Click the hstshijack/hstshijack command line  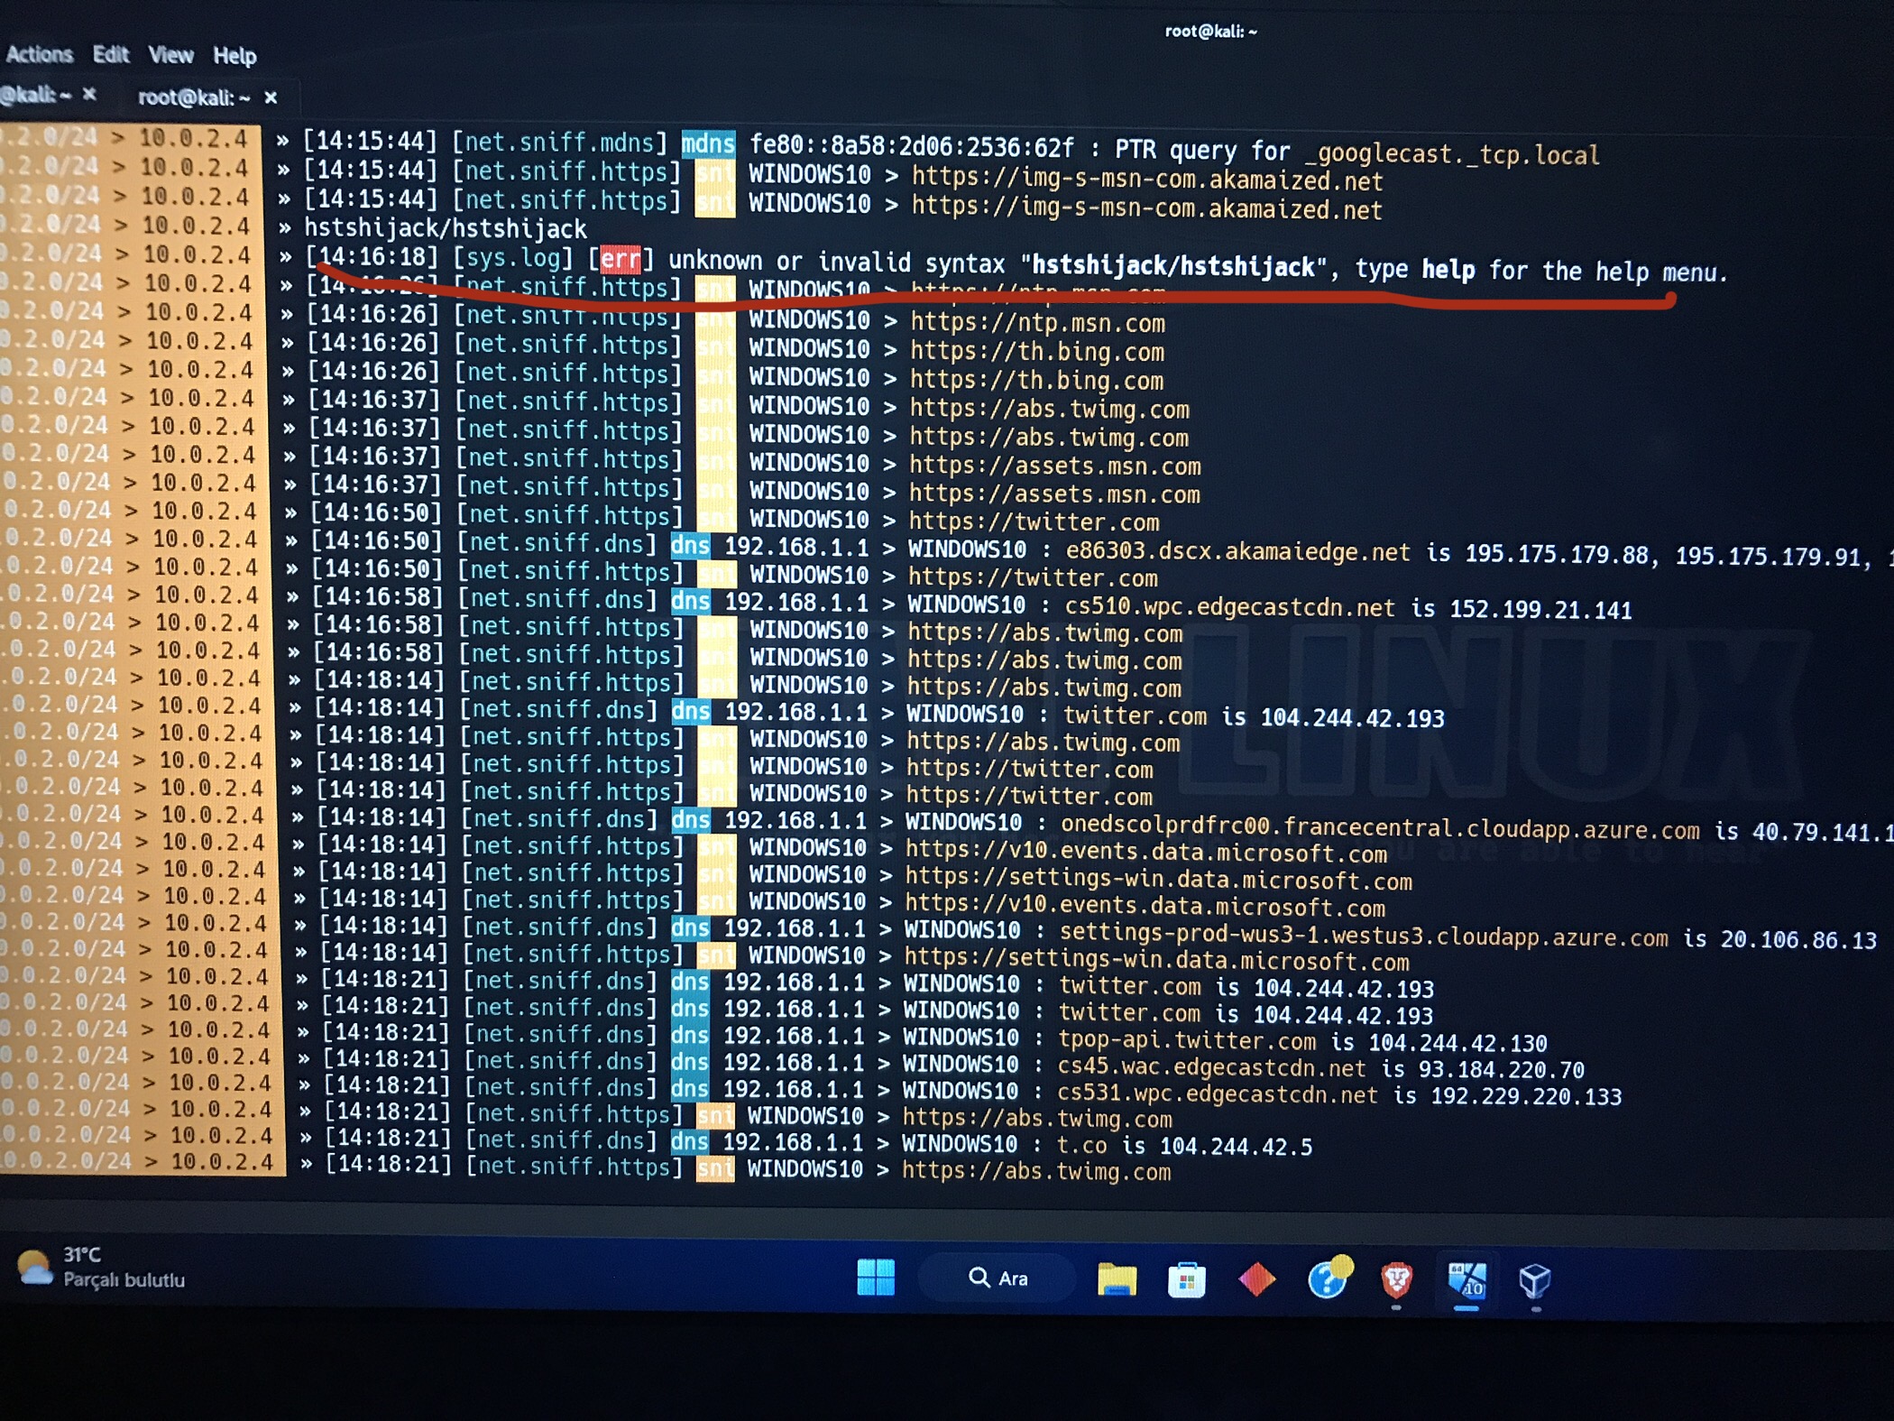click(x=445, y=229)
